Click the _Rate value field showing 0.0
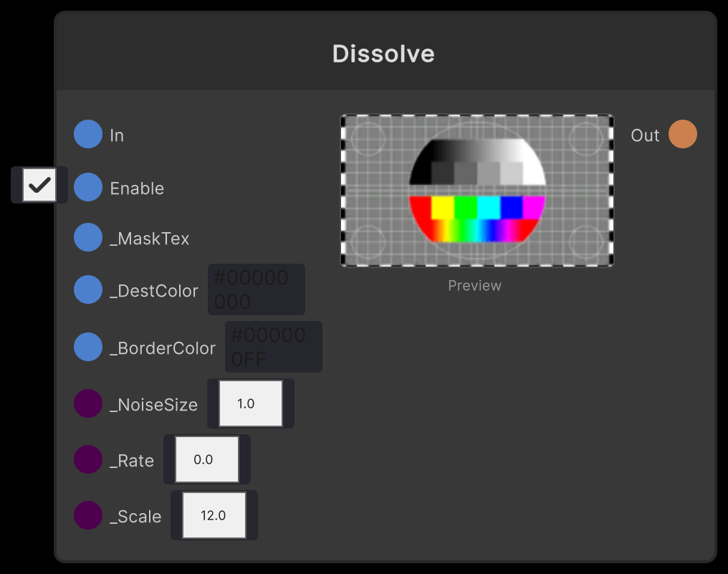 pyautogui.click(x=206, y=459)
